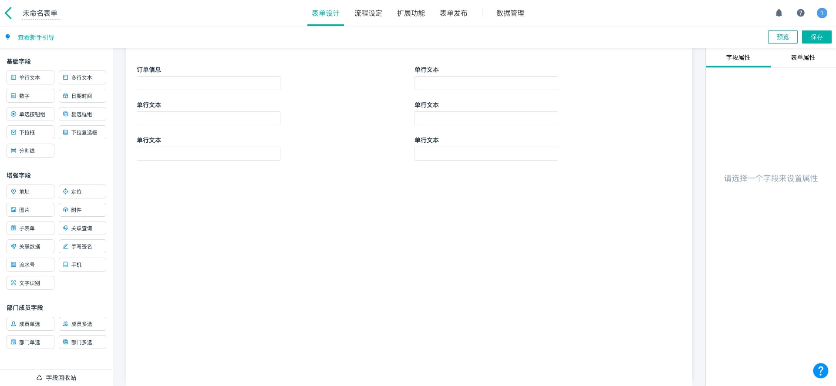Click the 保存 save button
Viewport: 836px width, 386px height.
tap(817, 37)
